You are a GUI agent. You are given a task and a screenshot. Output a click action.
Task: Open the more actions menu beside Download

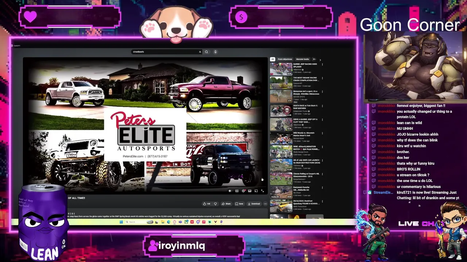click(x=265, y=204)
